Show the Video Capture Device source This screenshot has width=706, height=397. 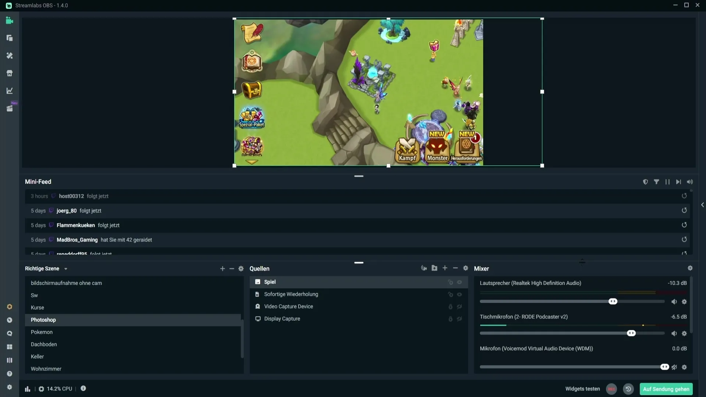pos(459,307)
